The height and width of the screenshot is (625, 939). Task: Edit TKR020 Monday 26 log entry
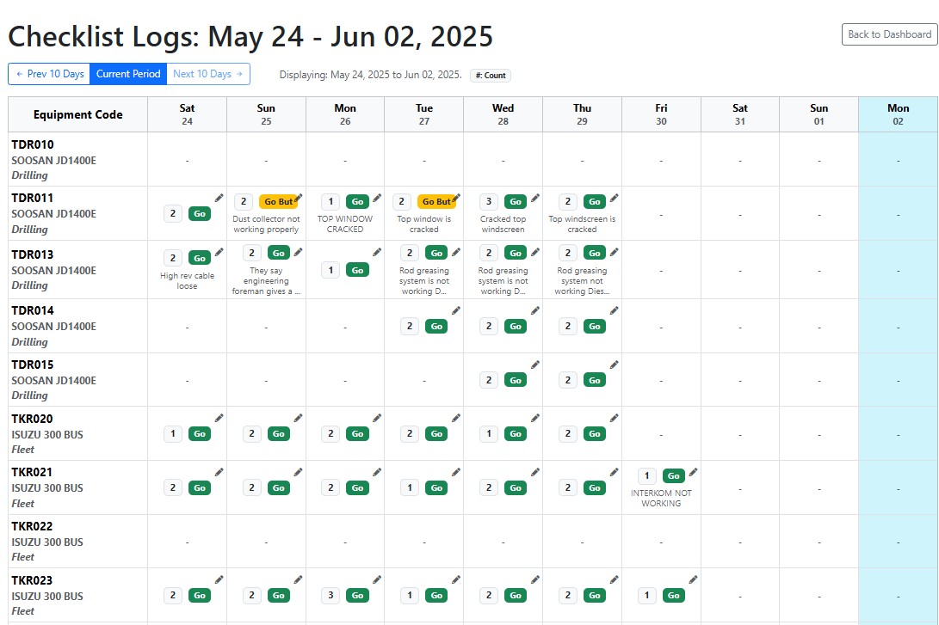(x=377, y=418)
